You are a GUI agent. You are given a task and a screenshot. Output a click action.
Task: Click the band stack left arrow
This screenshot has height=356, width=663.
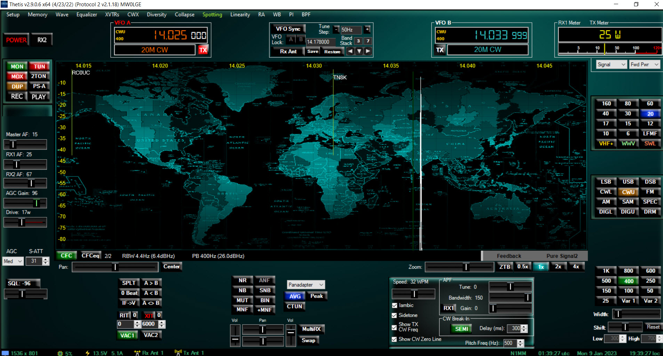(350, 51)
